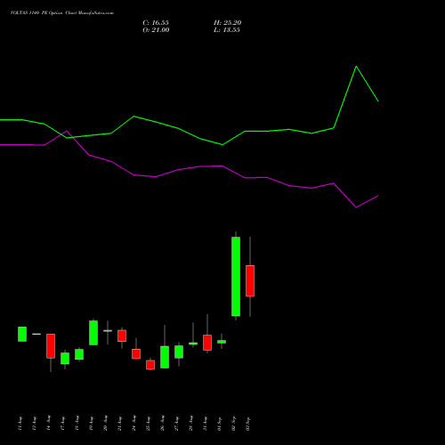Screen dimensions: 445x445
Task: Click the 25 Aug date label
Action: click(x=149, y=424)
